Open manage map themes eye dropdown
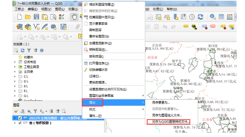 tap(29, 111)
